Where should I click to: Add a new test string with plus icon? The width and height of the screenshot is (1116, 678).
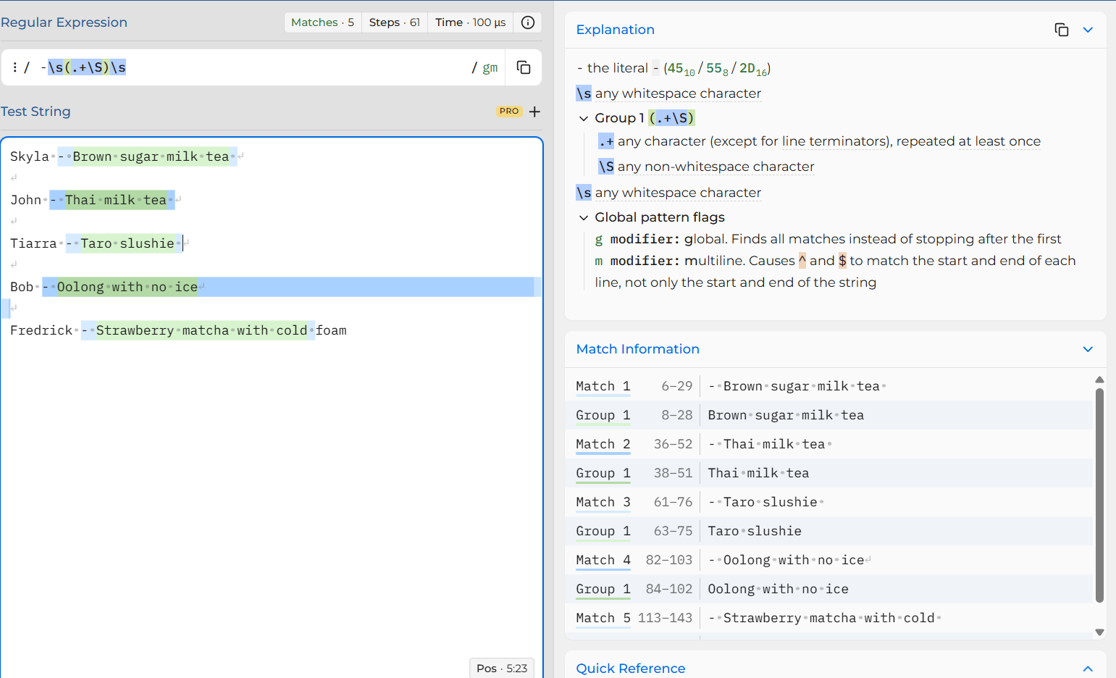click(x=534, y=112)
